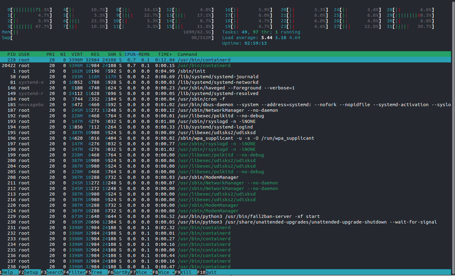455x276 pixels.
Task: Click the CPU 9 usage meter
Action: (139, 15)
